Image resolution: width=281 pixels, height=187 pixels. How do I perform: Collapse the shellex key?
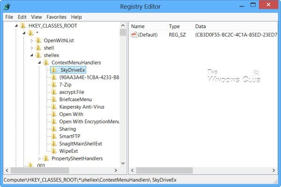click(x=32, y=55)
